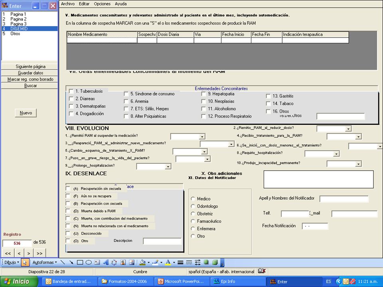The width and height of the screenshot is (383, 287).
Task: Apply line color with the brush icon
Action: [x=155, y=262]
